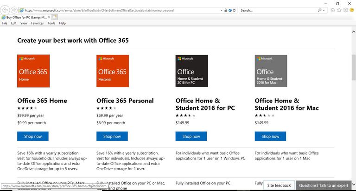The width and height of the screenshot is (356, 191).
Task: Click the Office 2016 for Mac product image
Action: pyautogui.click(x=271, y=71)
